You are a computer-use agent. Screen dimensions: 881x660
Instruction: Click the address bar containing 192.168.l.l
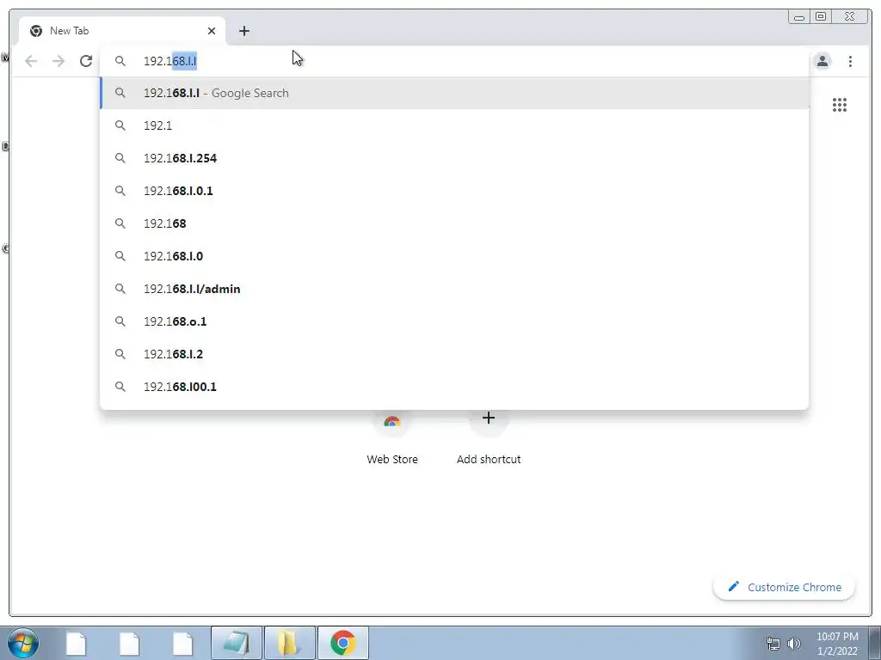[x=454, y=61]
